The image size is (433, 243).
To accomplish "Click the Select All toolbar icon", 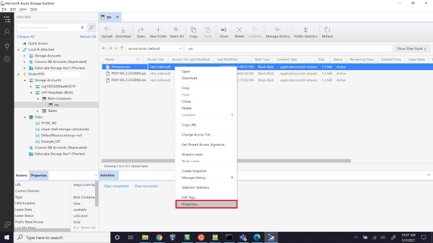I will point(176,32).
